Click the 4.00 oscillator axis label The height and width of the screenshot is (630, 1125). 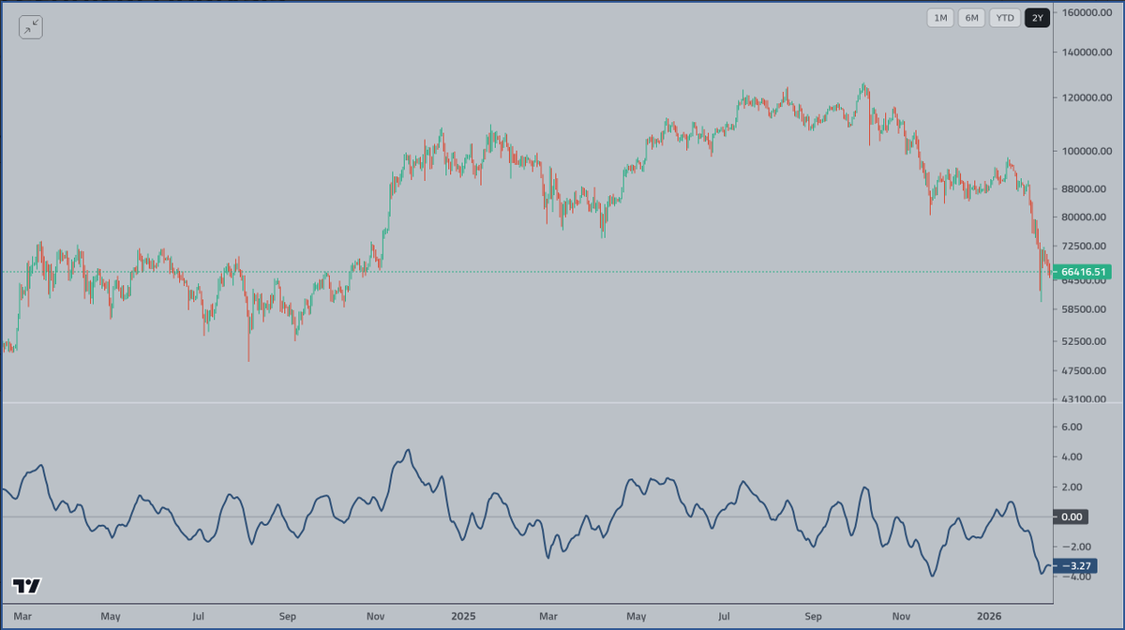click(1072, 457)
